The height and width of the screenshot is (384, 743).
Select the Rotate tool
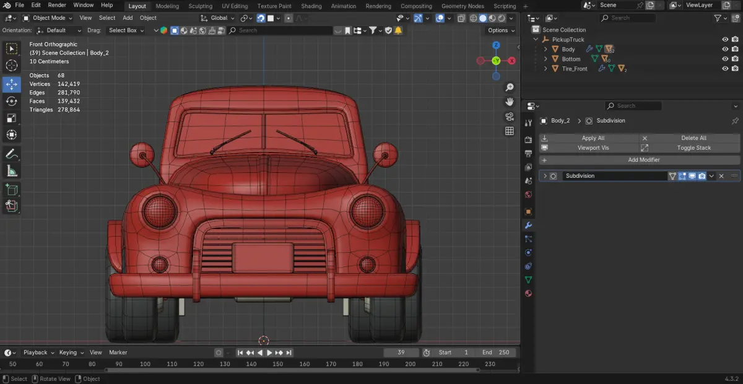click(x=12, y=101)
